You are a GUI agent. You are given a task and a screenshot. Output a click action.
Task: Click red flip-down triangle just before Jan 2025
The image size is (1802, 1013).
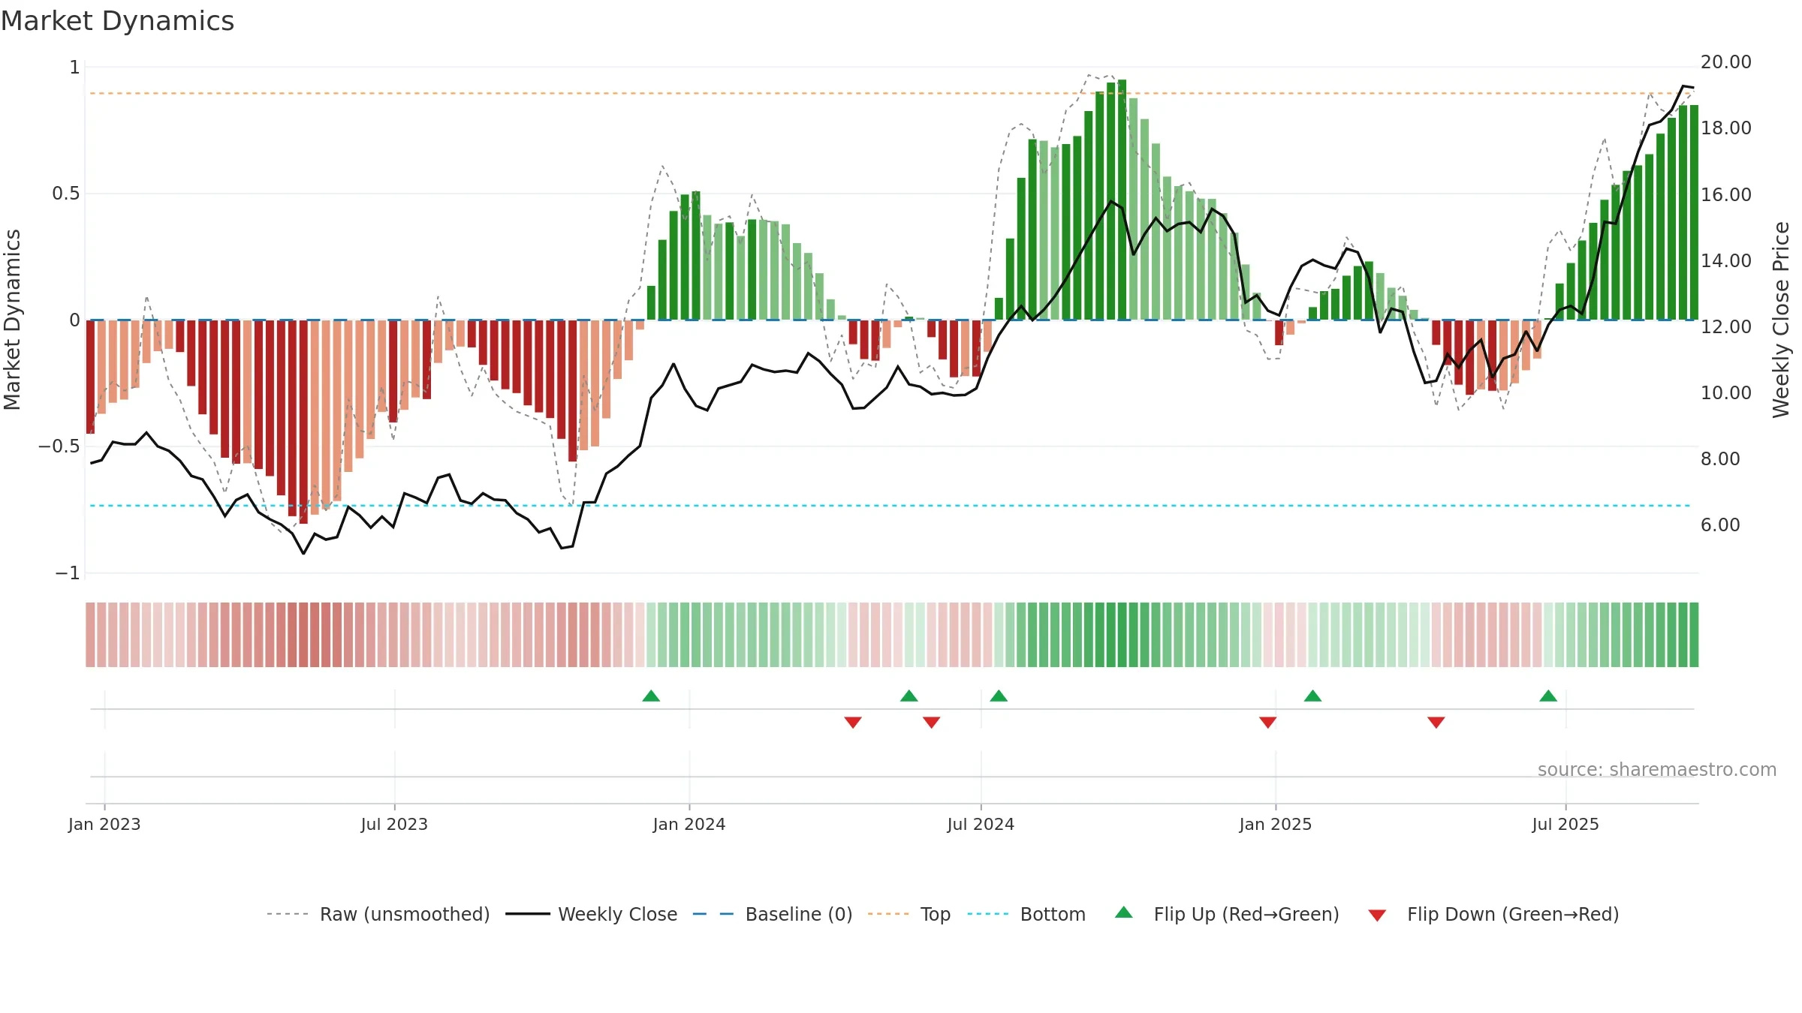pos(1268,722)
